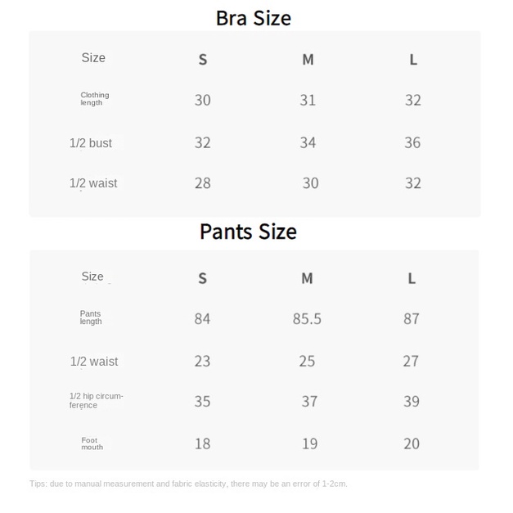Select the L column header in pants table
This screenshot has width=513, height=513.
(x=412, y=279)
